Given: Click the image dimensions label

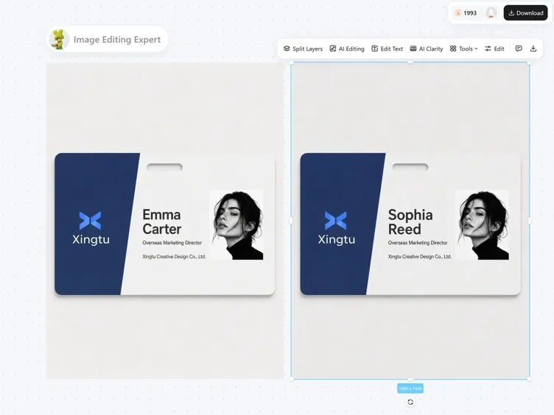Looking at the screenshot, I should (410, 389).
